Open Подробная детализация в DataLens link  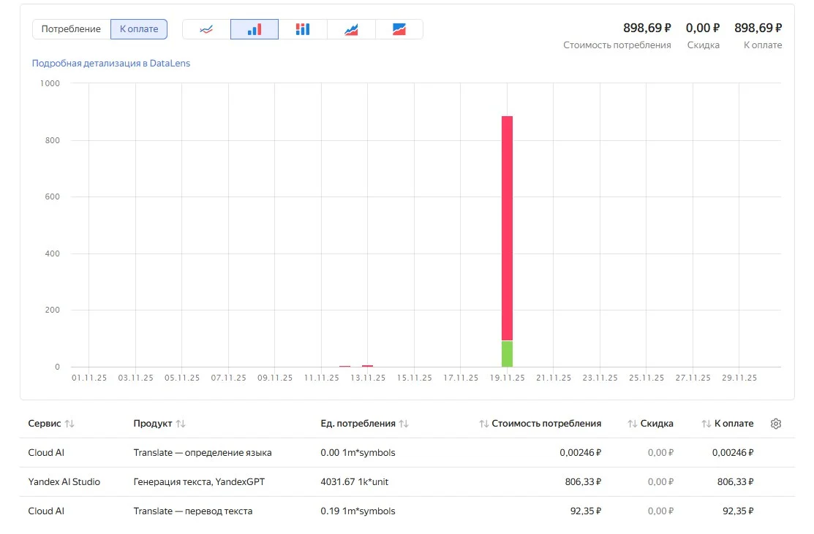(x=111, y=64)
